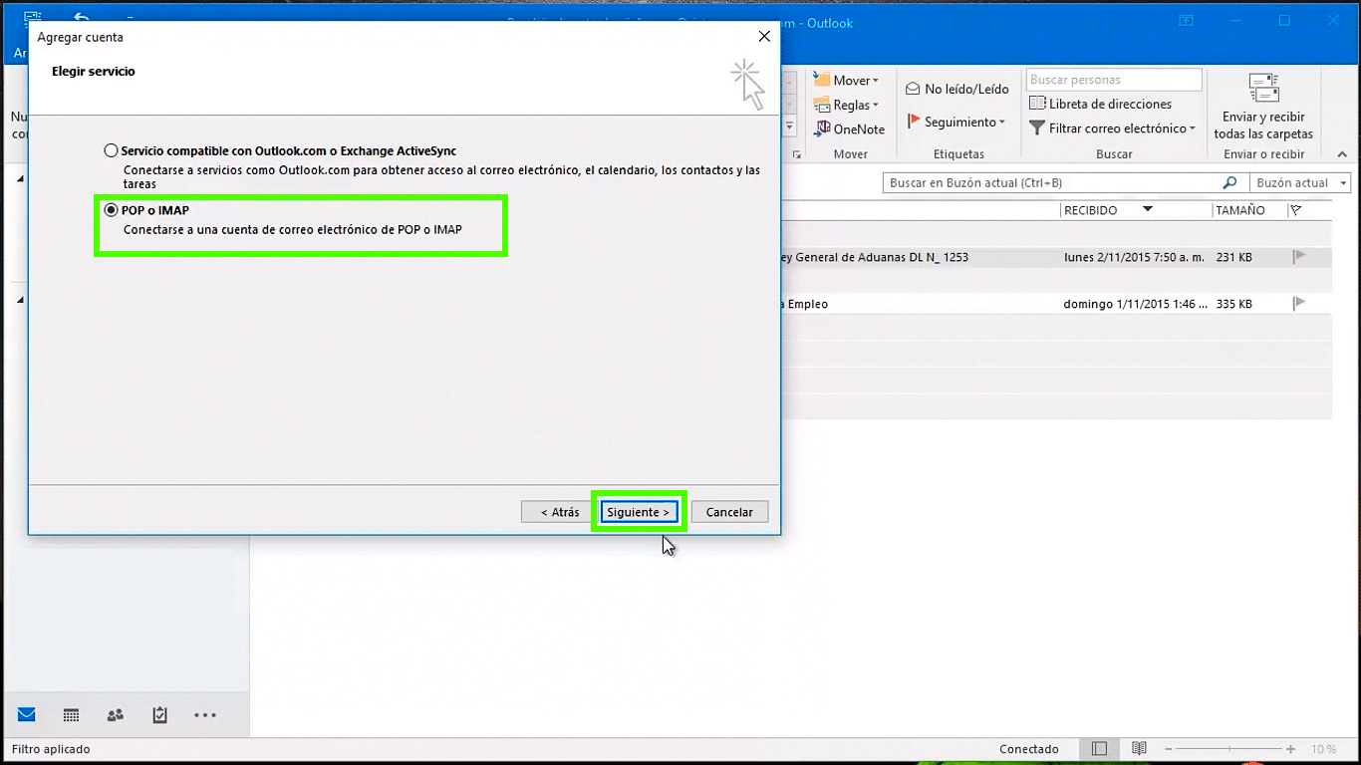
Task: Open the Buzón actual scope dropdown
Action: click(1300, 183)
